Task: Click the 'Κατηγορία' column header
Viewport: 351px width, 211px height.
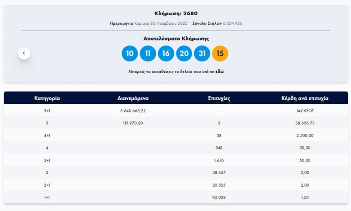Action: (x=47, y=98)
